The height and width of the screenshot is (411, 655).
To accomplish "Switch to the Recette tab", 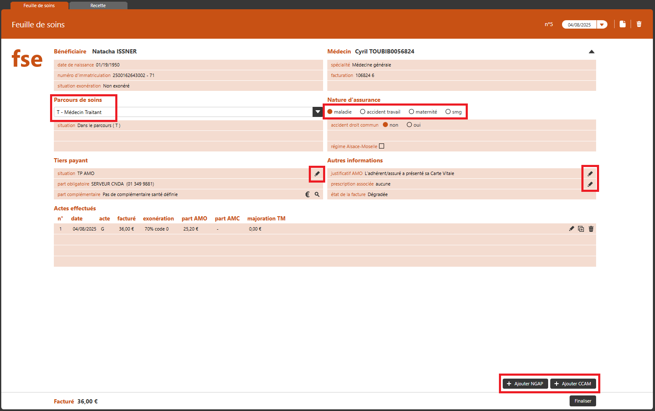I will 98,5.
